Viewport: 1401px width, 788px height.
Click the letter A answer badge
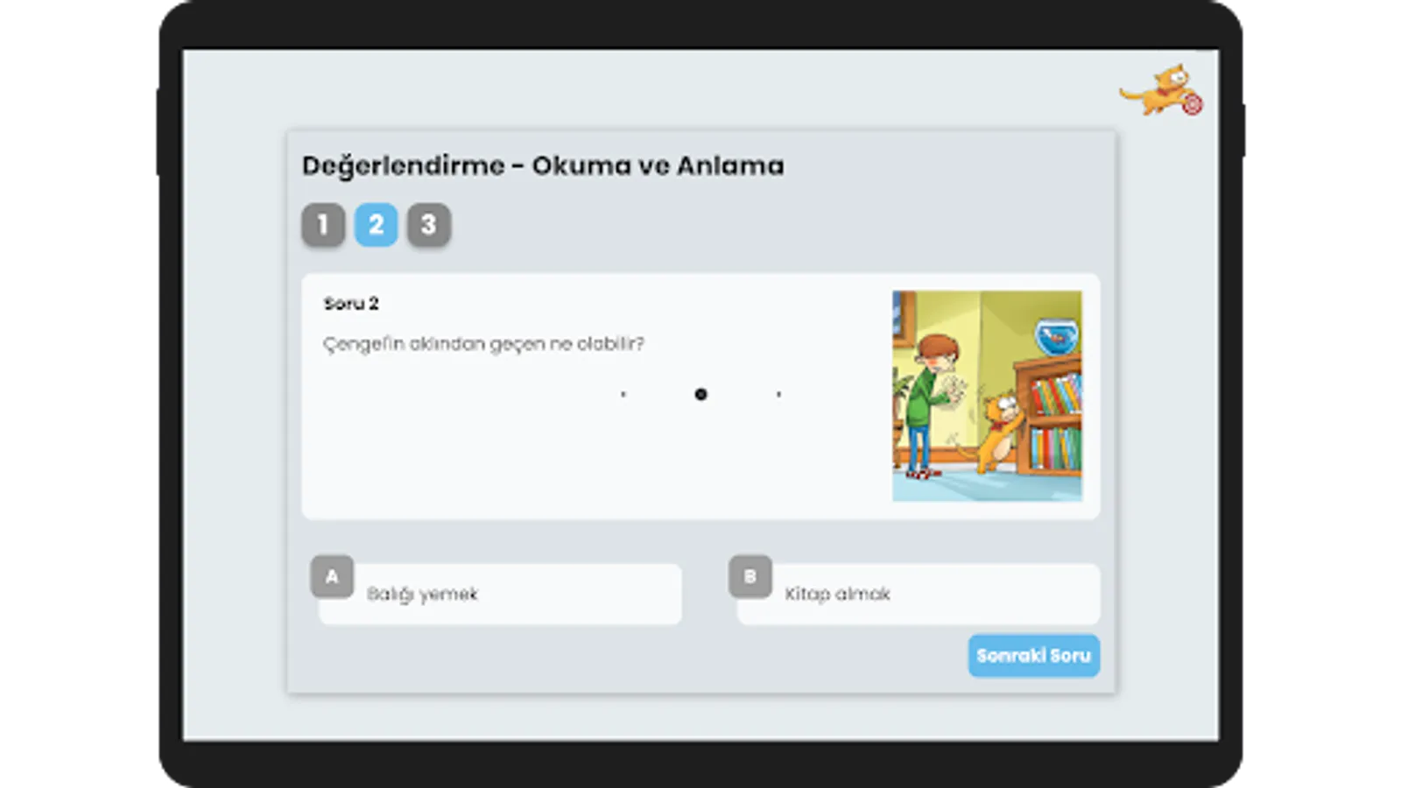coord(332,576)
